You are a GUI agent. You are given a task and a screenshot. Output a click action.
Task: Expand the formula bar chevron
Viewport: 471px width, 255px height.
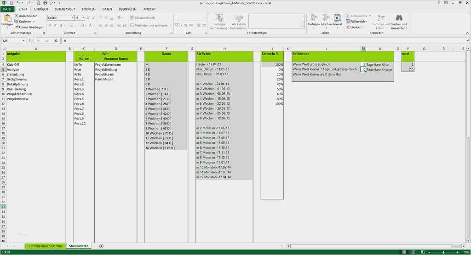[467, 40]
